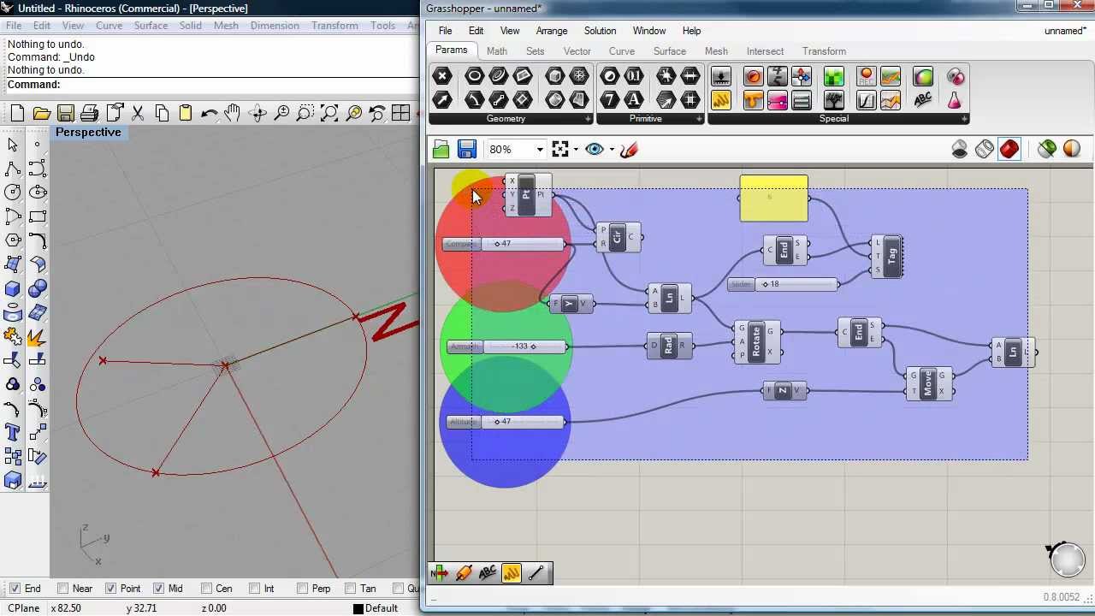This screenshot has width=1095, height=616.
Task: Select the Rectangle tool in Rhino sidebar
Action: click(x=37, y=216)
